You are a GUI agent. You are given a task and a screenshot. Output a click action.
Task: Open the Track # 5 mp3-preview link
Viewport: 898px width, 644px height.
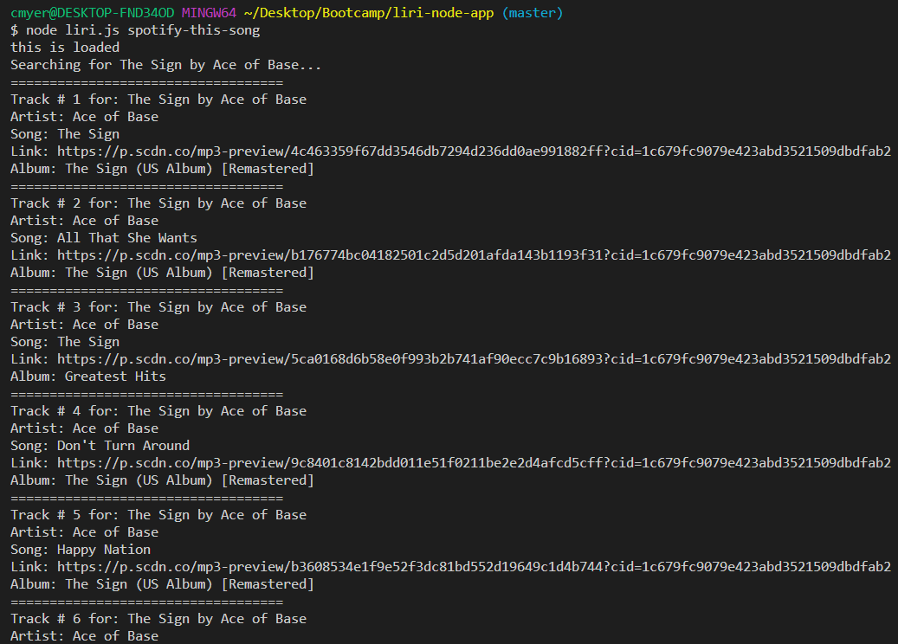[475, 567]
